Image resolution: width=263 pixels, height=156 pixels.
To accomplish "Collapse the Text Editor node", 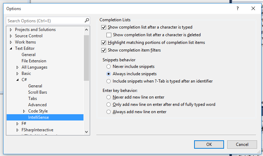I will coord(11,48).
